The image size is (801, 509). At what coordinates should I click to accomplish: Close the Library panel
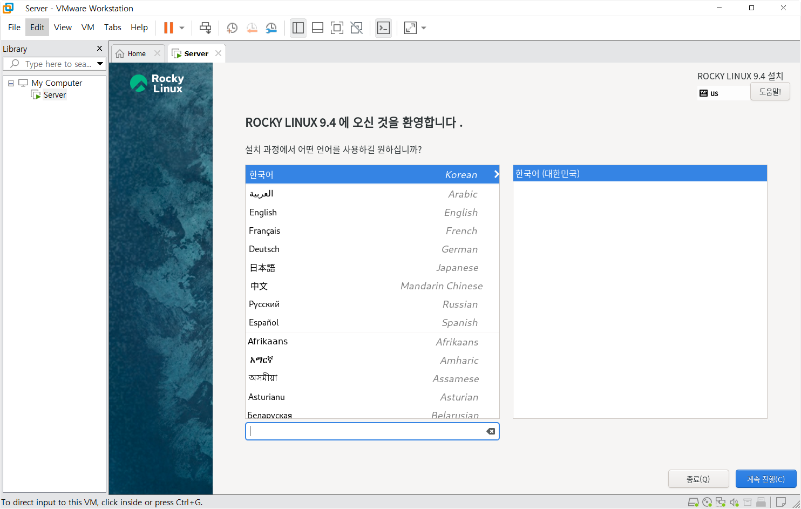99,49
